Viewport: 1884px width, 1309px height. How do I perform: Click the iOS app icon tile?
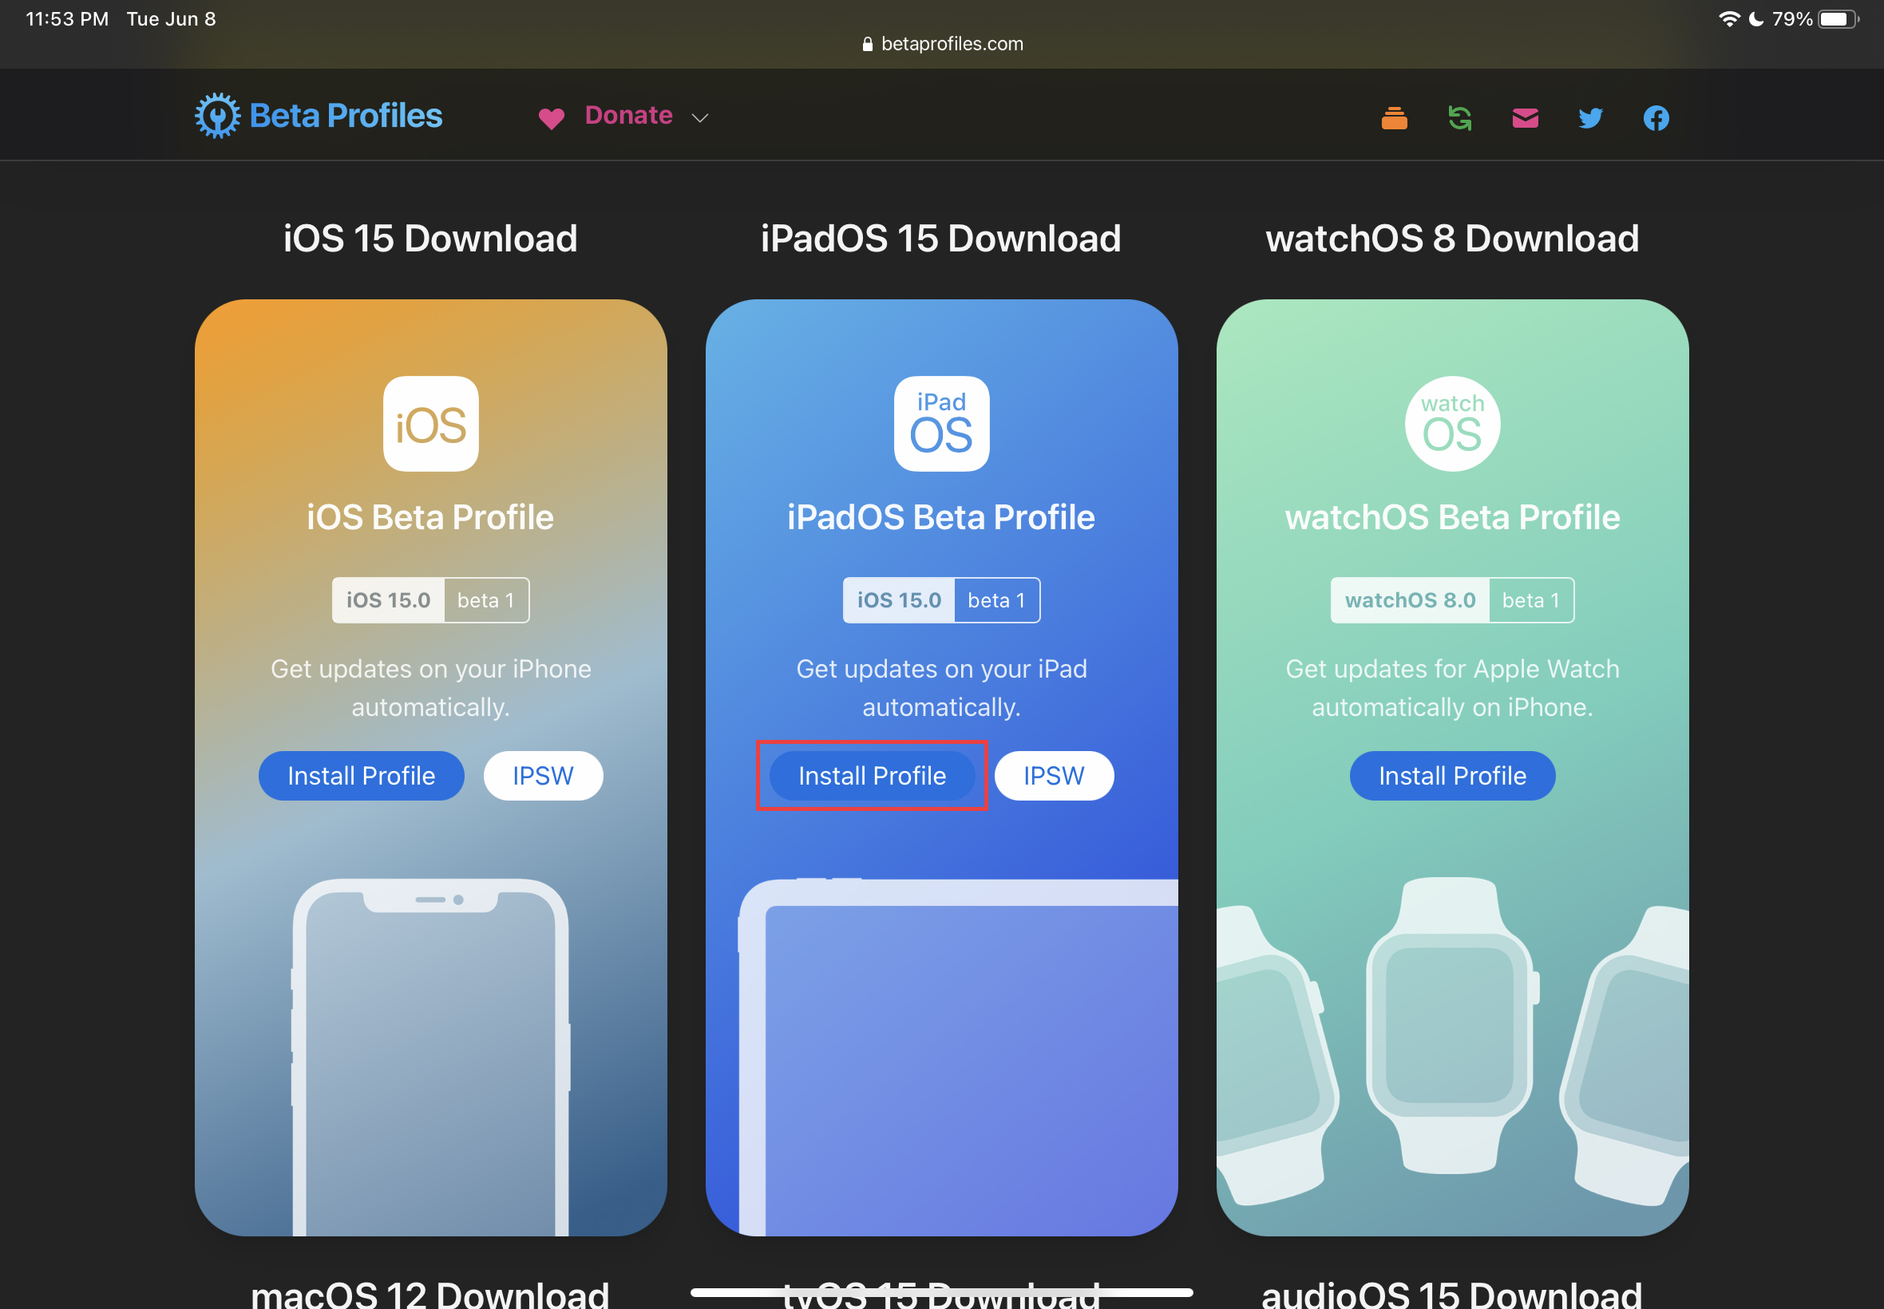430,424
